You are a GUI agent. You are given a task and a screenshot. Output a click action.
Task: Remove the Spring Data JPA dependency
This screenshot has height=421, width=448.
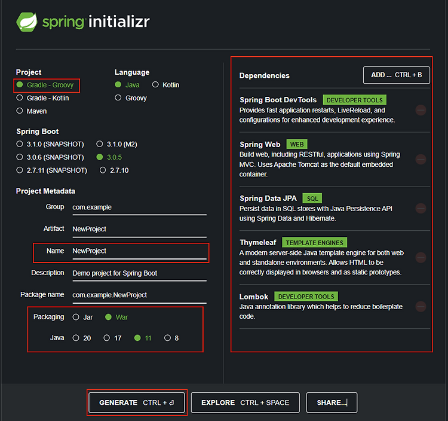click(421, 209)
